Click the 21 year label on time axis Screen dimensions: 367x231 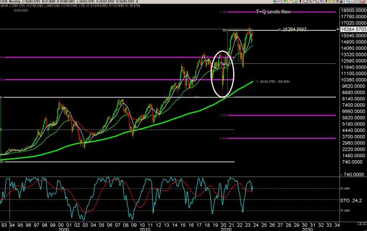pos(231,225)
